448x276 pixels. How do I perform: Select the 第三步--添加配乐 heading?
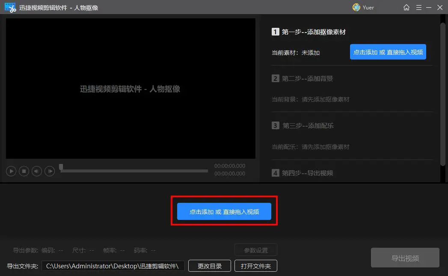click(x=308, y=126)
